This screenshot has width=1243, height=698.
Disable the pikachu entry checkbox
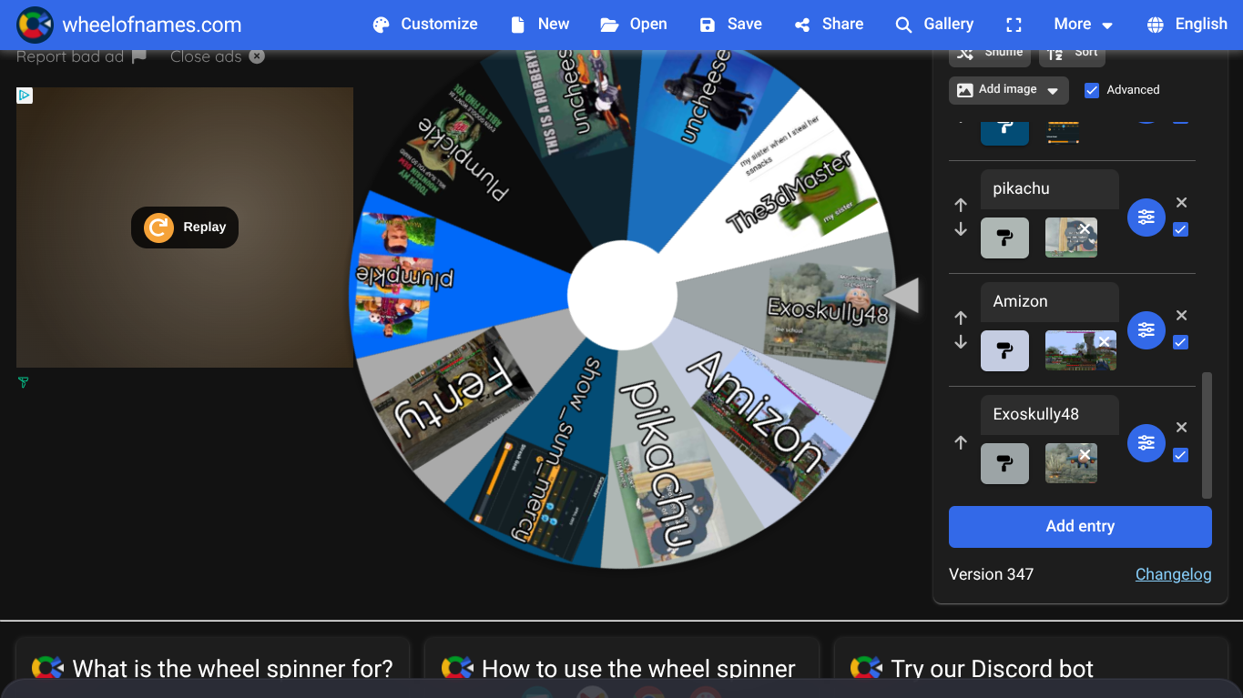(1181, 230)
